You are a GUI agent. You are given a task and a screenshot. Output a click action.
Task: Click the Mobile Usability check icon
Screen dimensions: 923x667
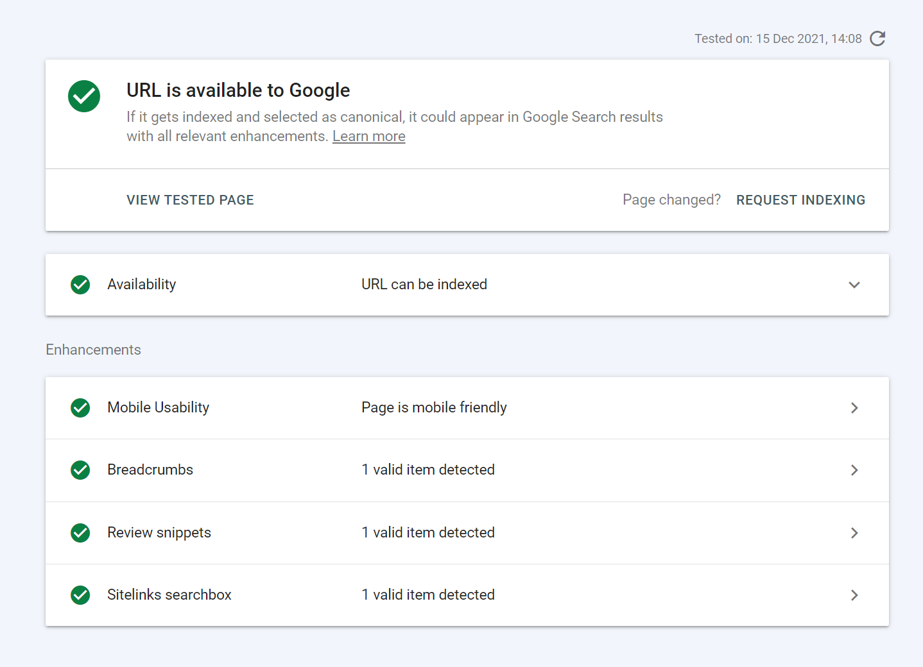tap(80, 408)
